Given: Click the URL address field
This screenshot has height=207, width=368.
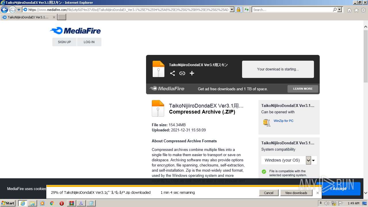Looking at the screenshot, I should coord(129,9).
